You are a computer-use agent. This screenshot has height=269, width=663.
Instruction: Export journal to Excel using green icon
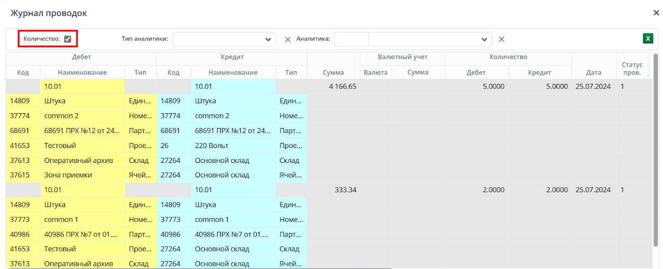pyautogui.click(x=648, y=39)
